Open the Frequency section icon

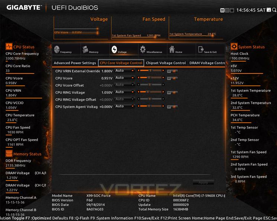coord(57,50)
